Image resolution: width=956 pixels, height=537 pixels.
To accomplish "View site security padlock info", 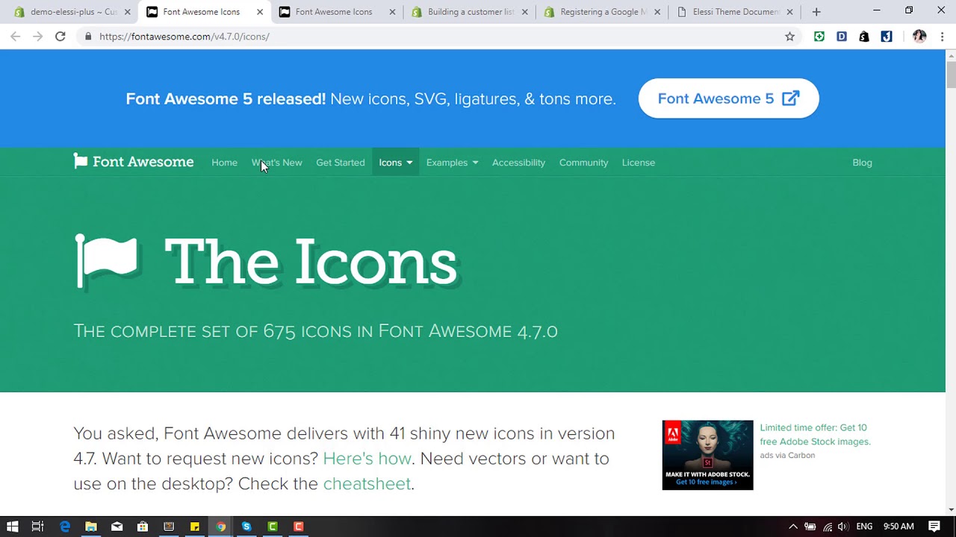I will coord(88,37).
